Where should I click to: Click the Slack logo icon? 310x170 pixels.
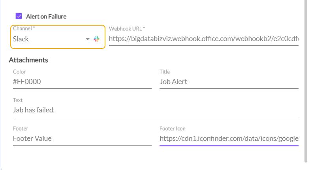[97, 39]
